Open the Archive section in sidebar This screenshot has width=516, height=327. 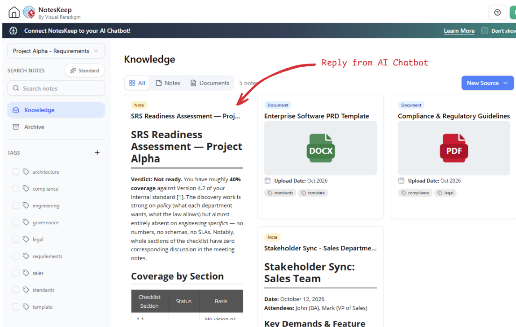click(x=56, y=127)
